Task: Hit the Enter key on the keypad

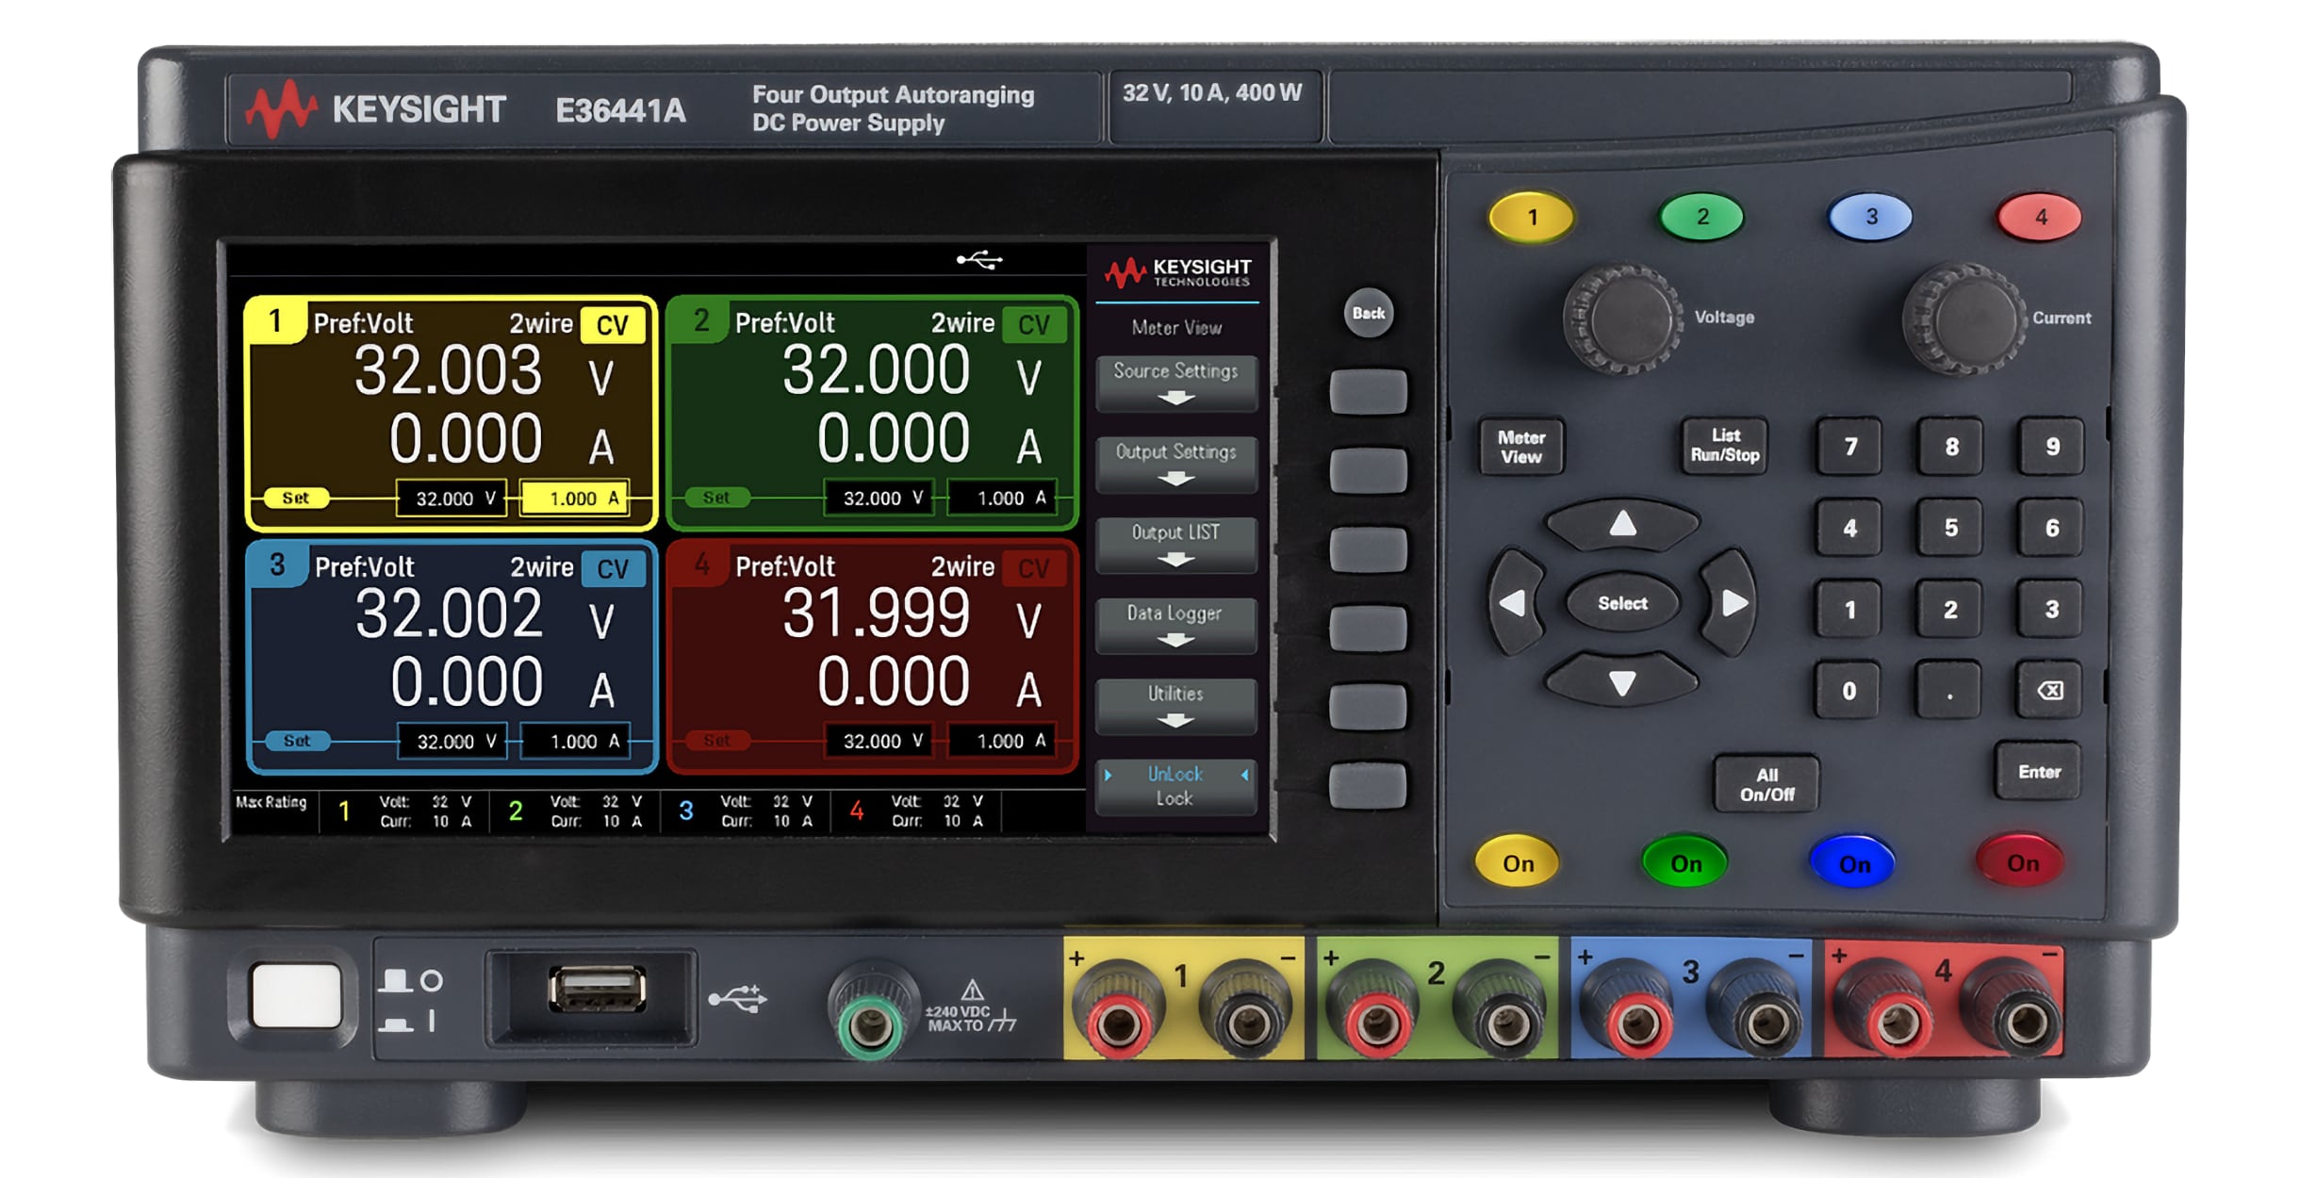Action: (x=2039, y=772)
